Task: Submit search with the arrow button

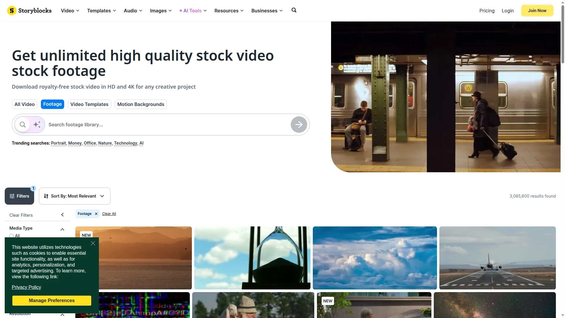Action: [x=299, y=125]
